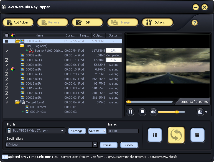Click the Completed status of 00002.m2ts
The image size is (214, 162).
(x=113, y=55)
